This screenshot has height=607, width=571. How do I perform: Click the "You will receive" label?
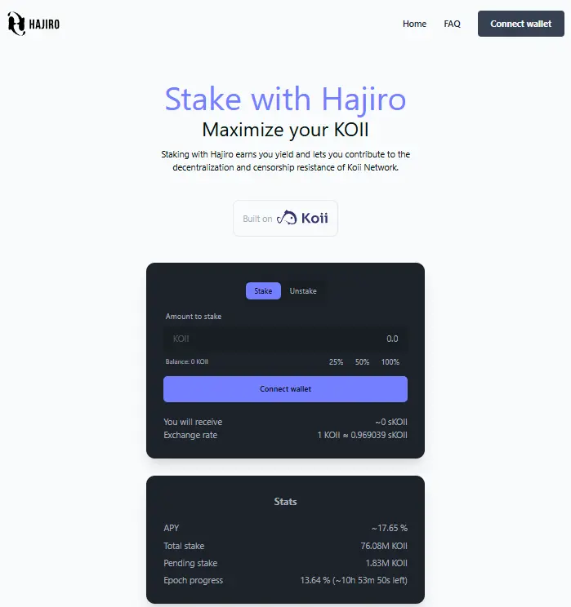[x=193, y=422]
